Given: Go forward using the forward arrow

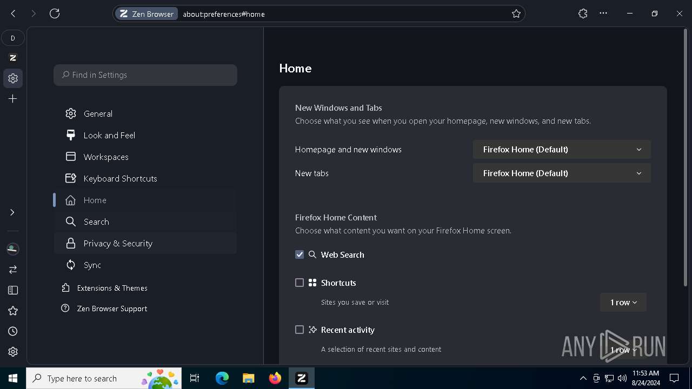Looking at the screenshot, I should coord(34,14).
